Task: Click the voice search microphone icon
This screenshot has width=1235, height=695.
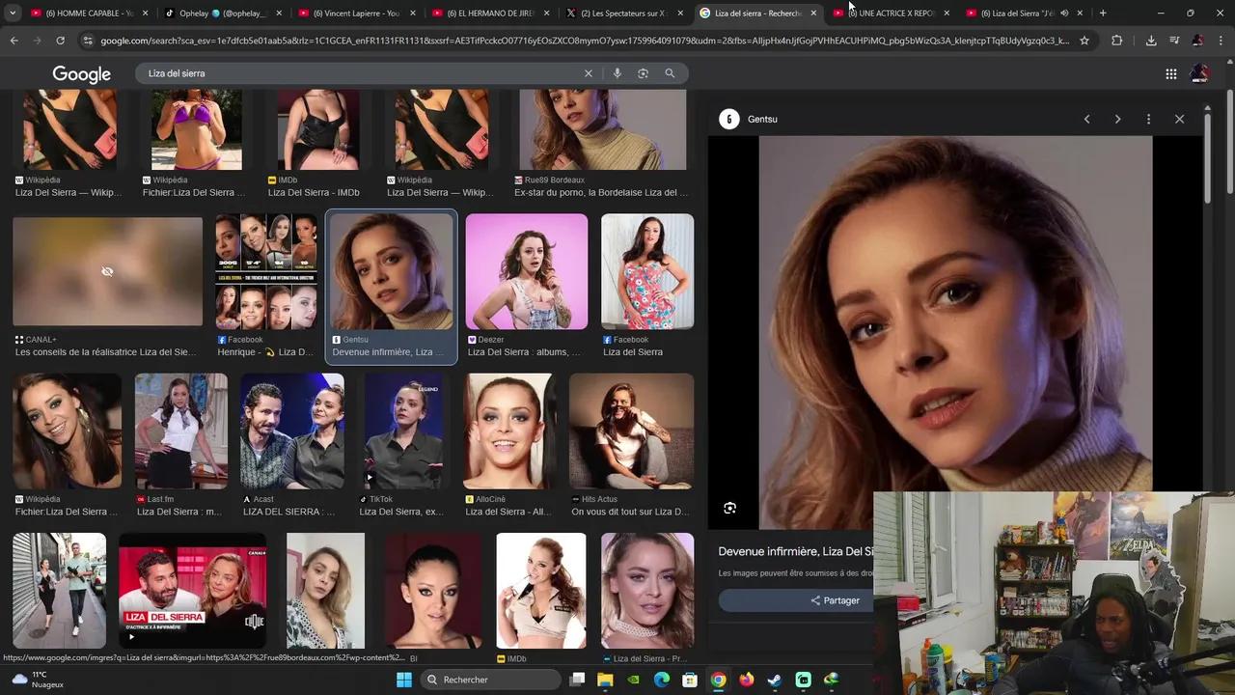Action: tap(617, 73)
